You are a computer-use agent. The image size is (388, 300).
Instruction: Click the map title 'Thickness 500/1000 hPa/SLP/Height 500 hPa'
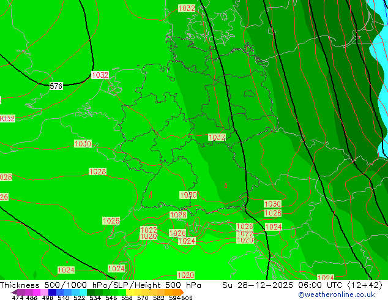click(100, 285)
